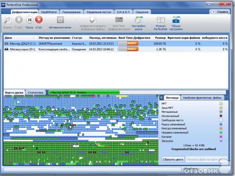Switch to the Статистика tab
235x176 pixels.
click(x=35, y=92)
